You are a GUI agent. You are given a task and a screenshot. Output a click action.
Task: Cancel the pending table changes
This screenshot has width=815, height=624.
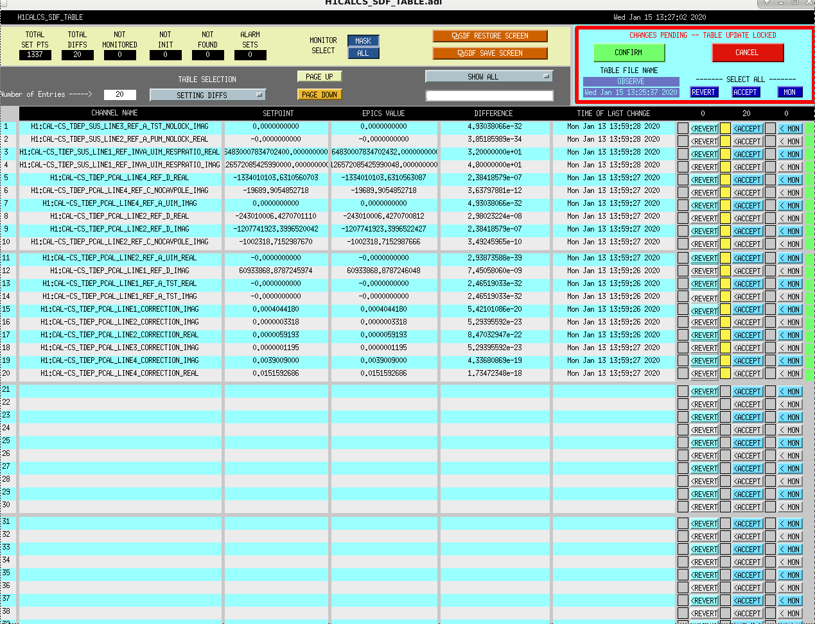[747, 53]
